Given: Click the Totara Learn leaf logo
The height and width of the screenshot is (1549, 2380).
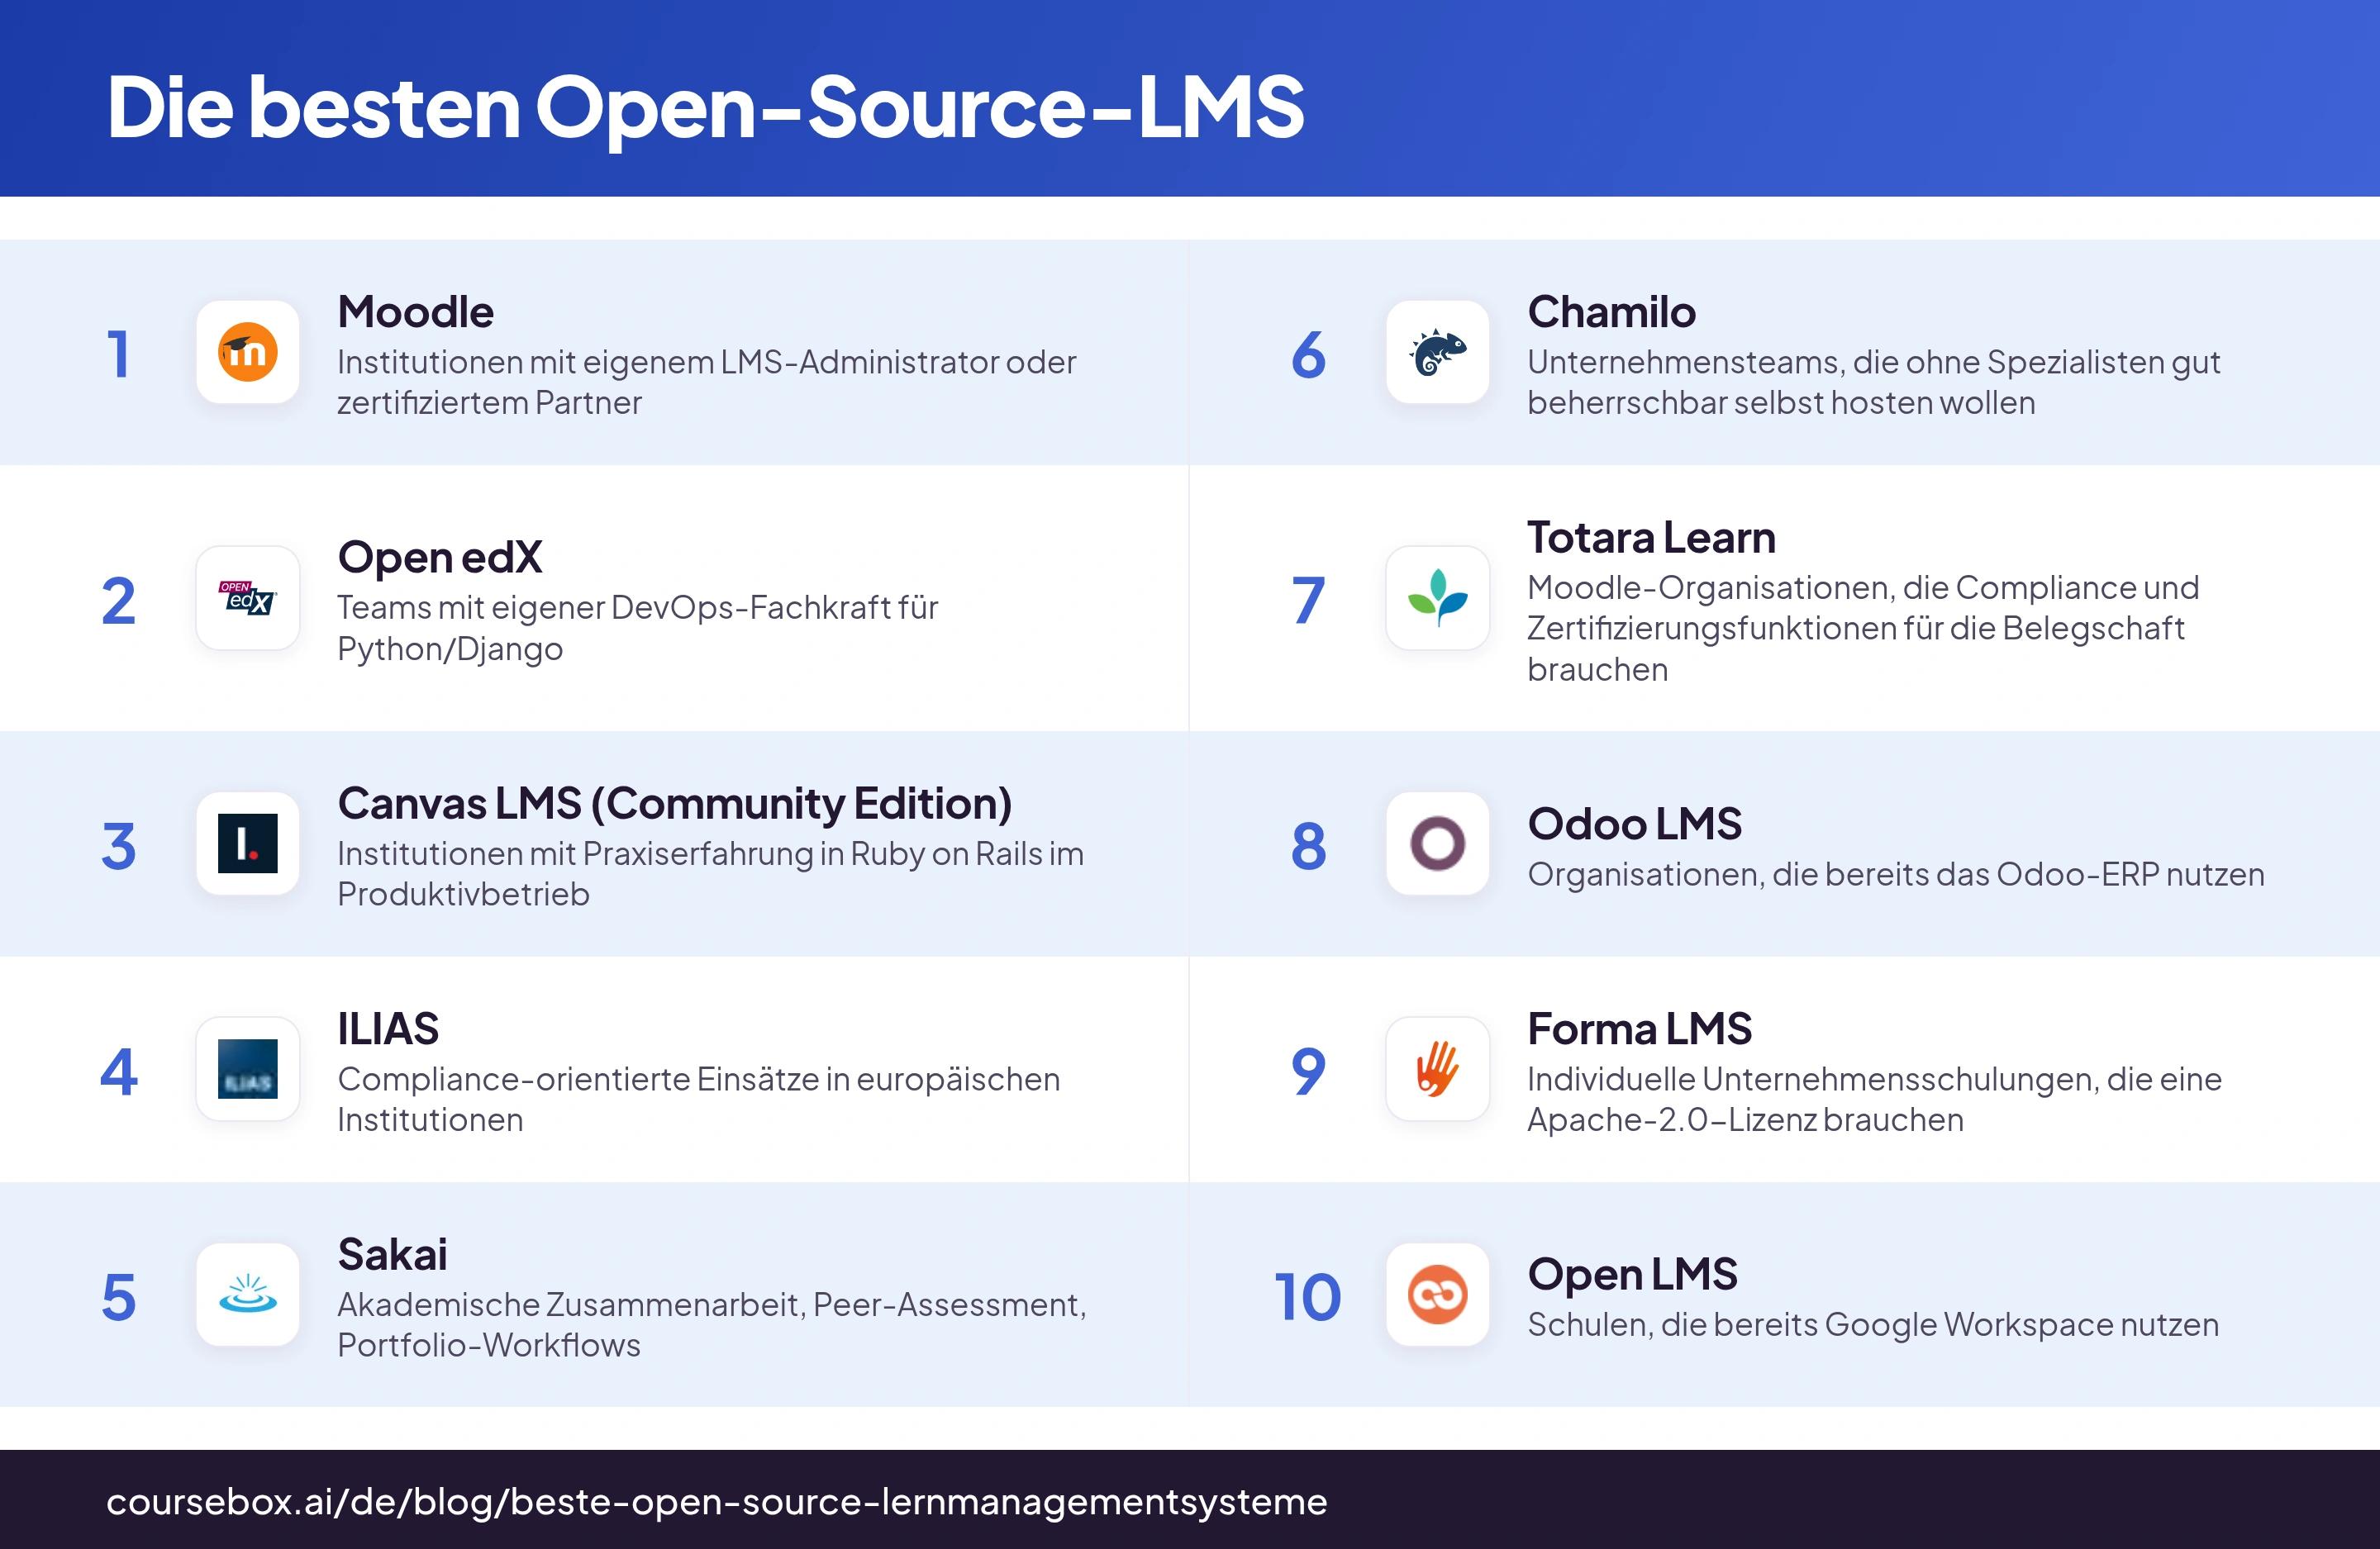Looking at the screenshot, I should pos(1438,598).
